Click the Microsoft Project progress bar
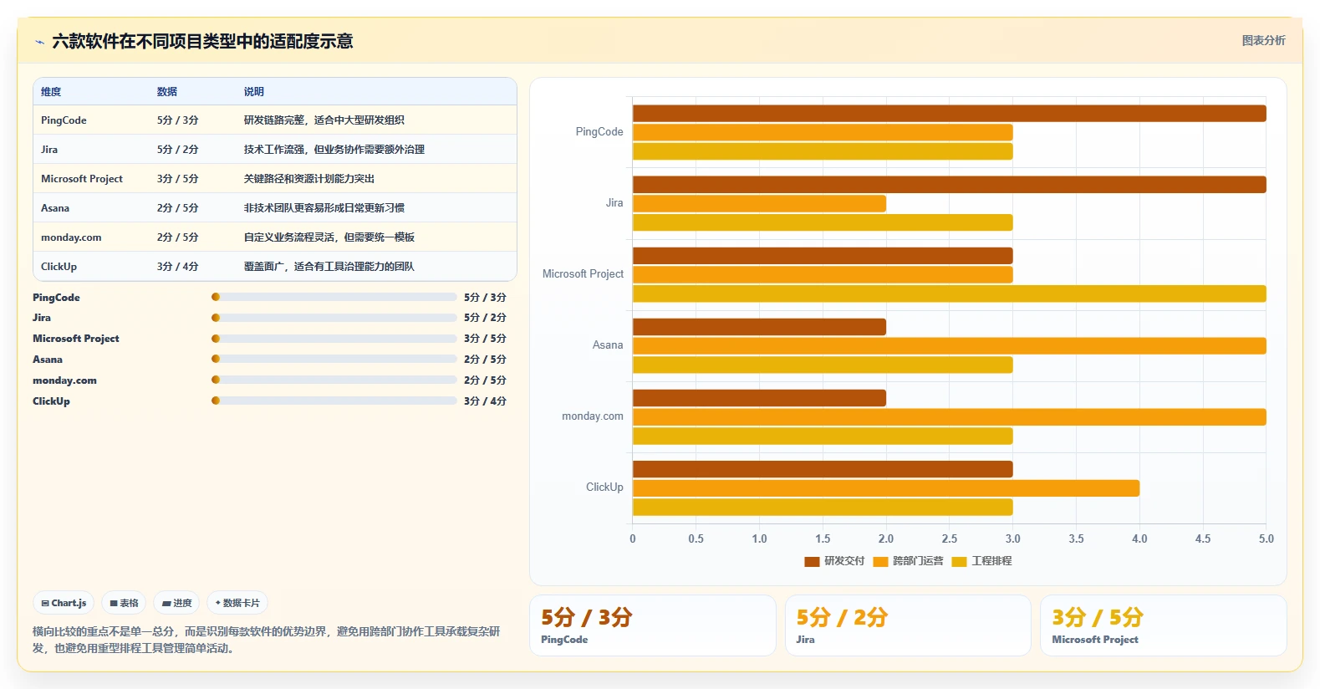 tap(334, 339)
